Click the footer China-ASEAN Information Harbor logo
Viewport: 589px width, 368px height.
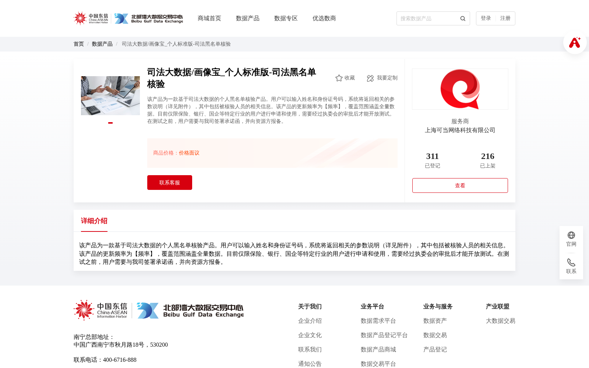(100, 310)
